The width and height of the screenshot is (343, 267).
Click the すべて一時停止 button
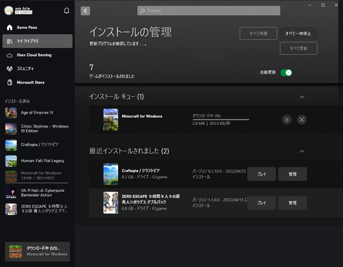[x=299, y=34]
